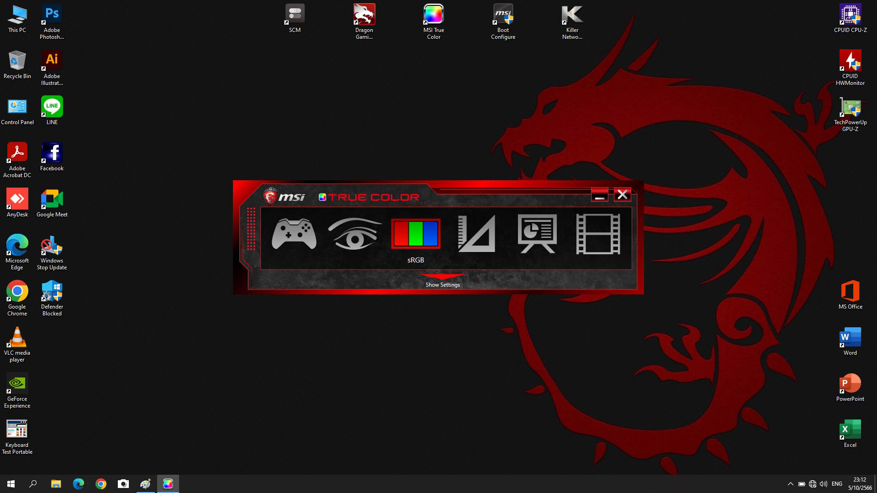Screen dimensions: 877x493
Task: Select the Facebook desktop shortcut
Action: pyautogui.click(x=52, y=157)
